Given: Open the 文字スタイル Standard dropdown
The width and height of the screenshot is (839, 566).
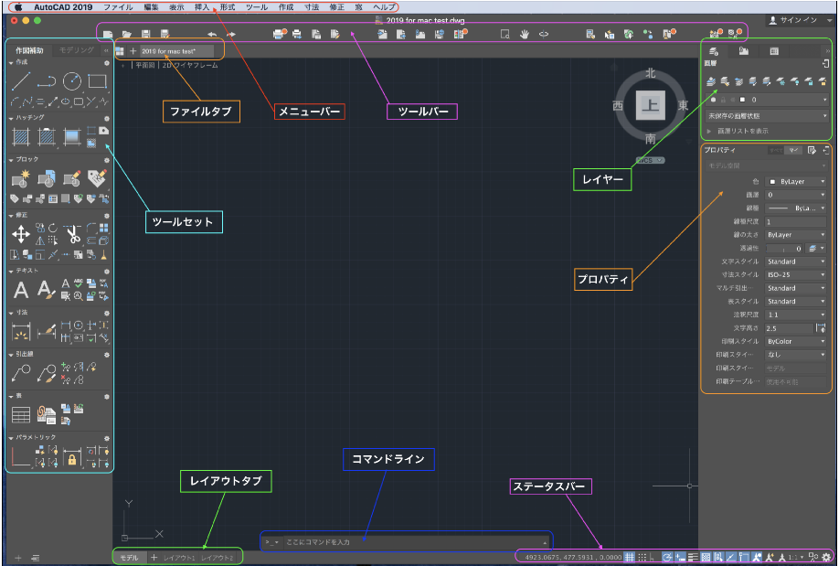Looking at the screenshot, I should tap(796, 262).
